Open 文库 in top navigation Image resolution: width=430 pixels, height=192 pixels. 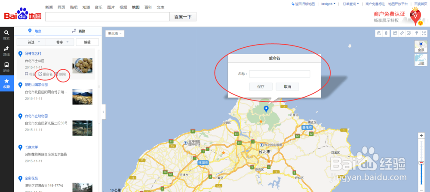point(160,7)
